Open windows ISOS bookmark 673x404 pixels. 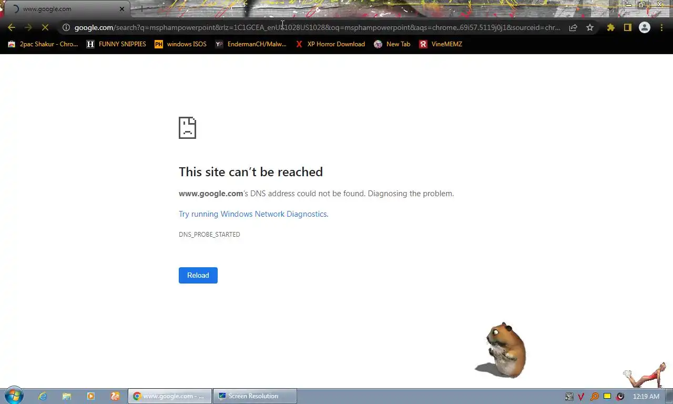(180, 44)
